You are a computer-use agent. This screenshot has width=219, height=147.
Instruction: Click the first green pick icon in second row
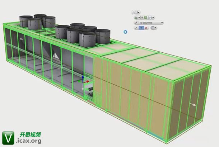[136, 18]
